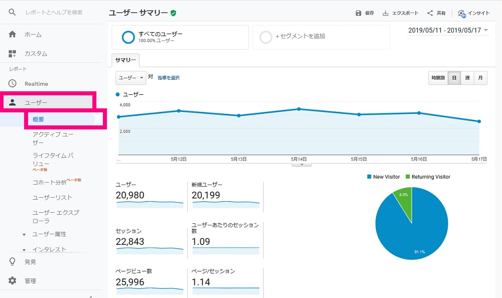Image resolution: width=502 pixels, height=298 pixels.
Task: Click the 5月14日 data point on the graph
Action: [299, 109]
